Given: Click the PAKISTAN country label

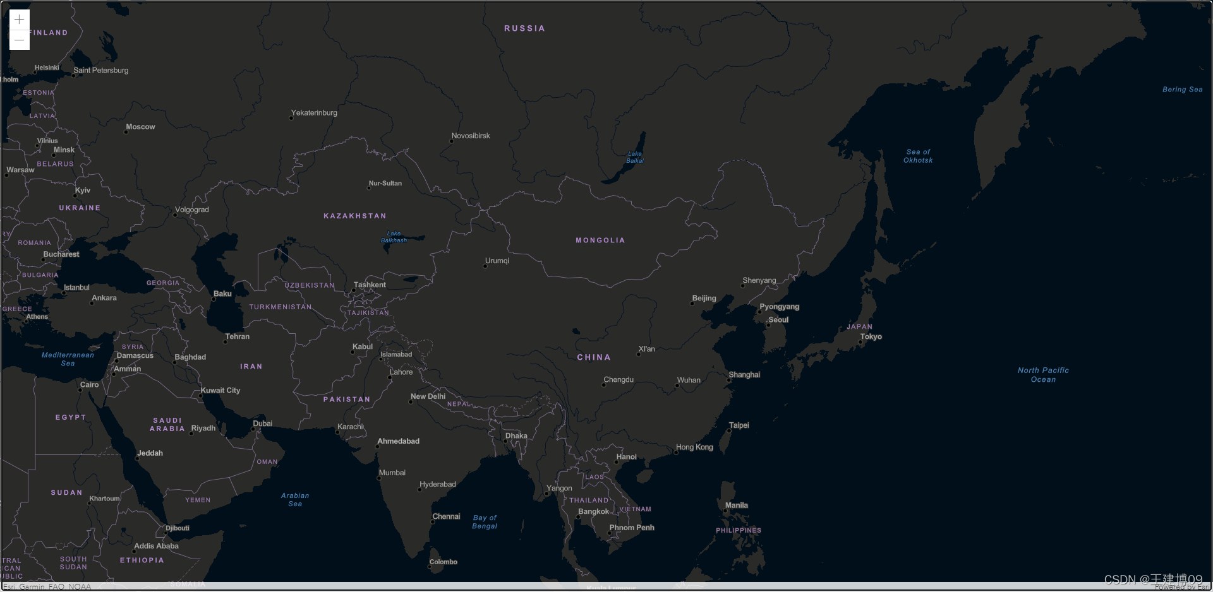Looking at the screenshot, I should pyautogui.click(x=347, y=400).
